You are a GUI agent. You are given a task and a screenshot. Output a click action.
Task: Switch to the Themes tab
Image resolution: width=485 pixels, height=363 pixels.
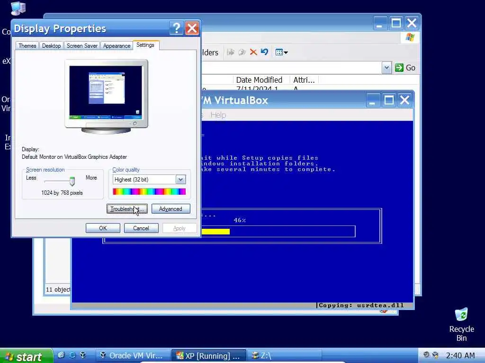point(27,46)
